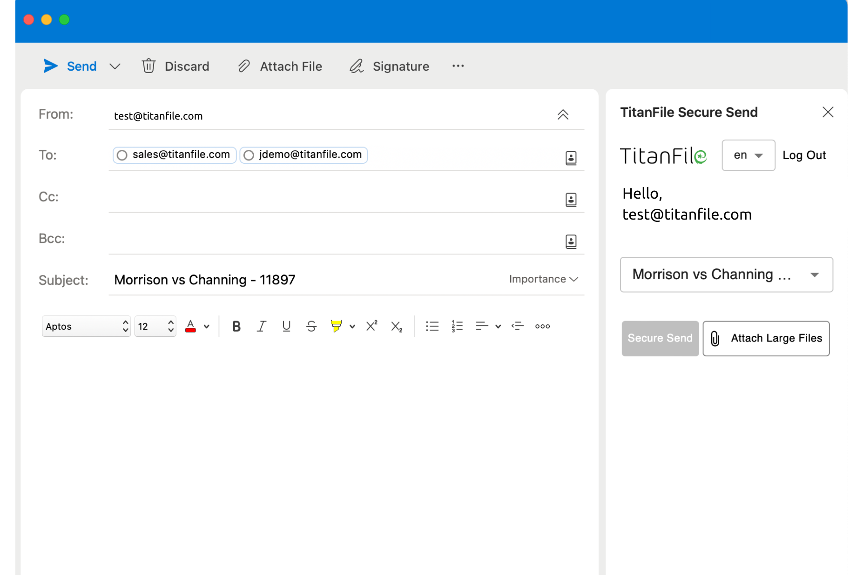Click the Attach File label

click(291, 67)
